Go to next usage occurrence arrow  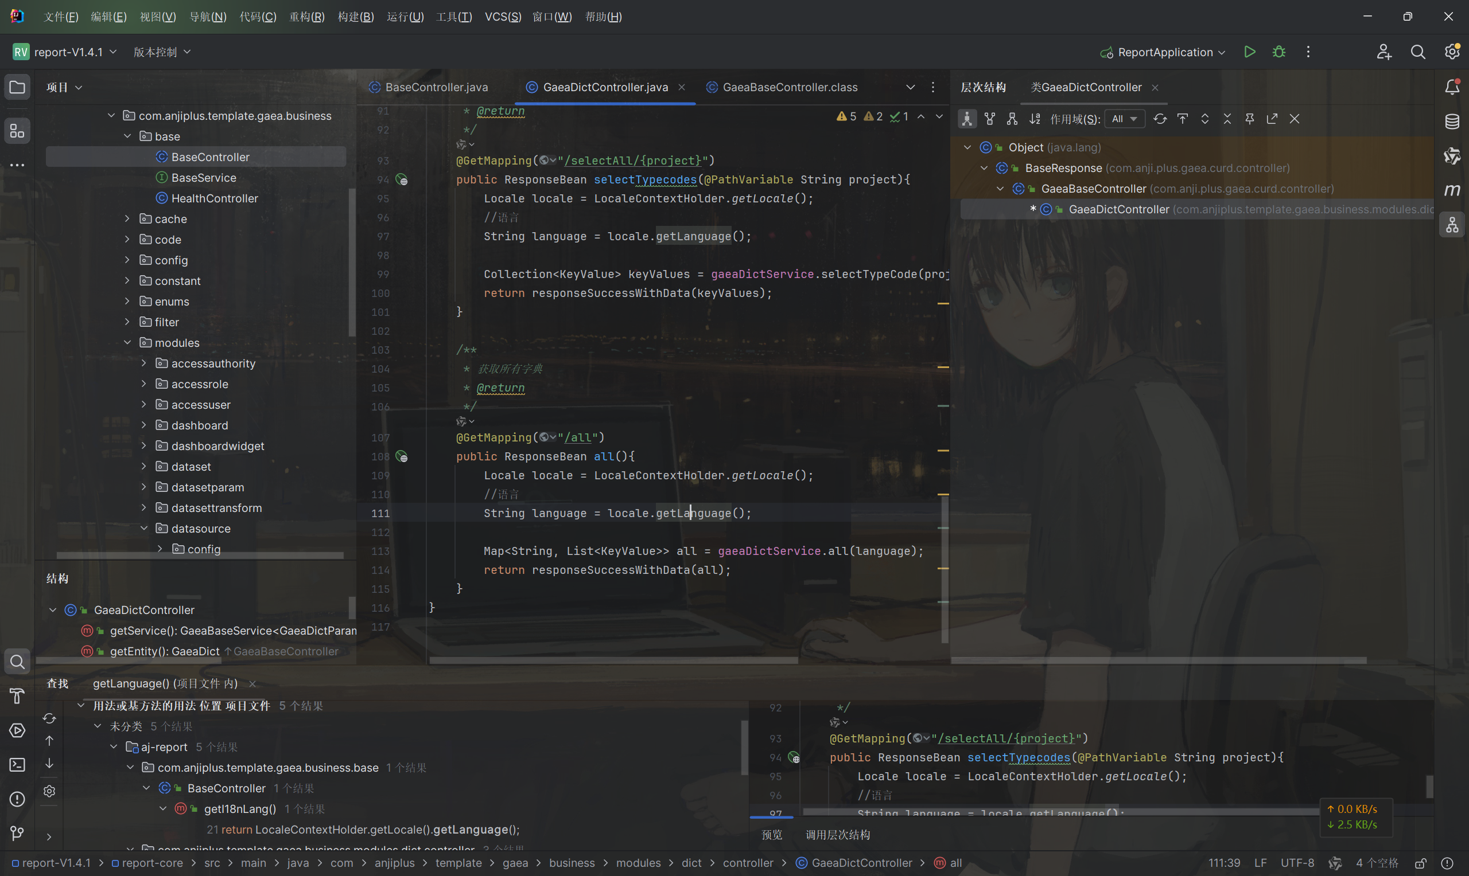[x=49, y=763]
